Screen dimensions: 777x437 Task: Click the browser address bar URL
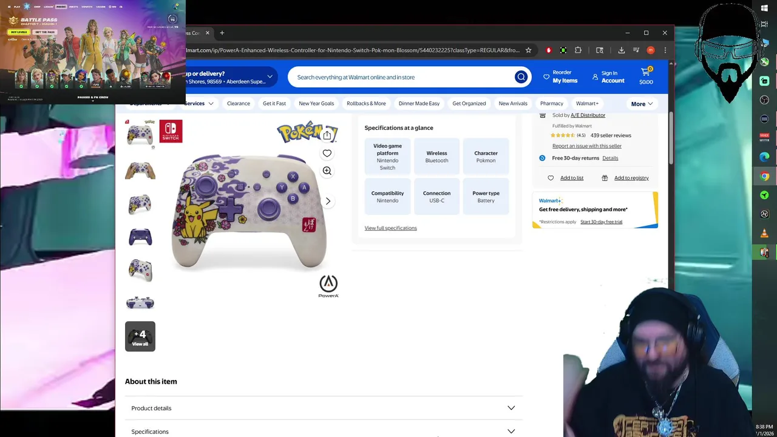point(352,50)
